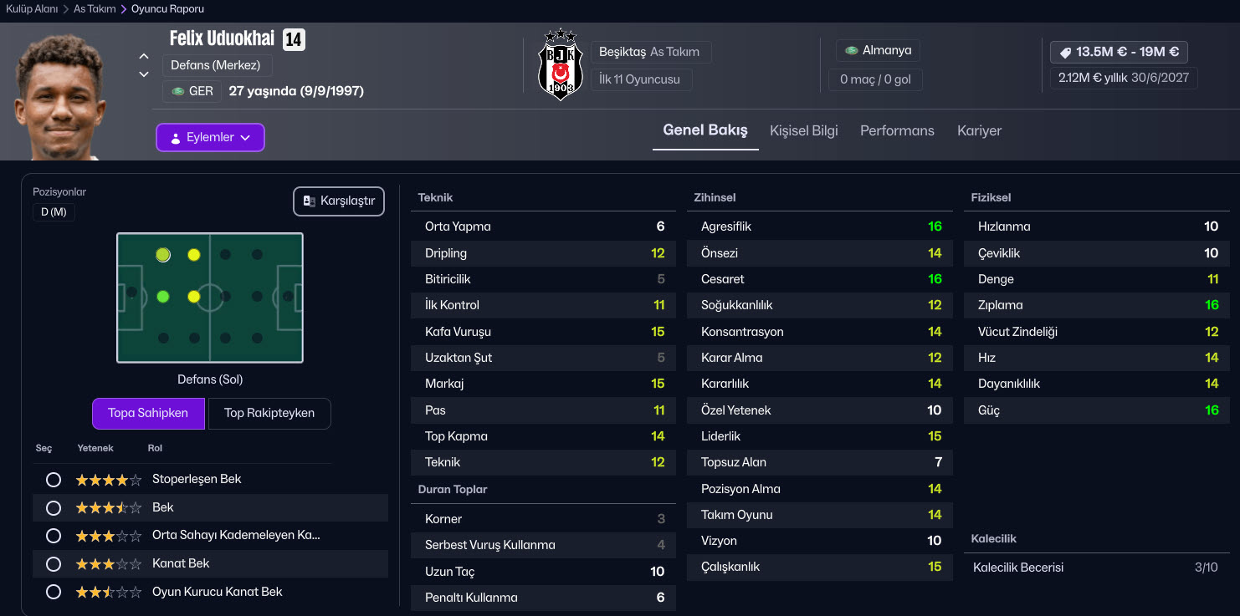Switch to the Performans tab
The image size is (1240, 616).
pyautogui.click(x=897, y=130)
